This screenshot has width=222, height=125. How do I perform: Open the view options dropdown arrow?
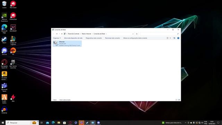pos(170,38)
